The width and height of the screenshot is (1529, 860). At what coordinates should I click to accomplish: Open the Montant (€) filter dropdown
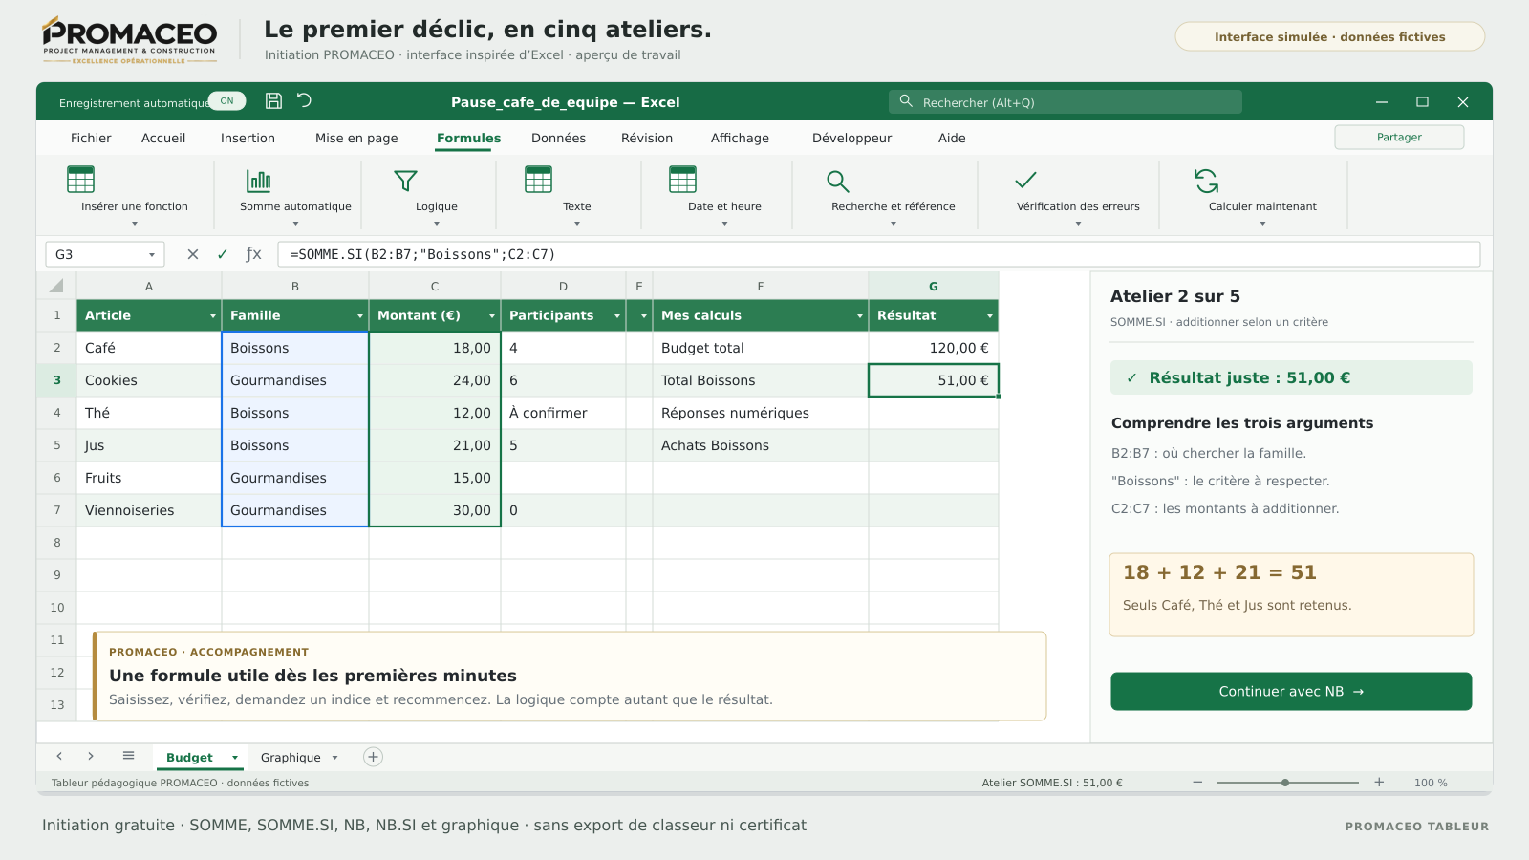pyautogui.click(x=492, y=316)
